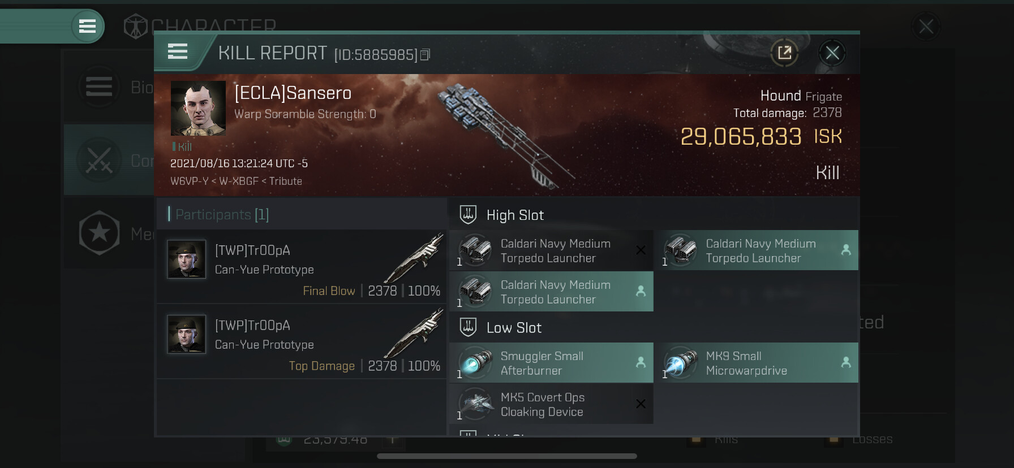Open Top Damage participant Tr00pA entry
The width and height of the screenshot is (1014, 468).
301,341
